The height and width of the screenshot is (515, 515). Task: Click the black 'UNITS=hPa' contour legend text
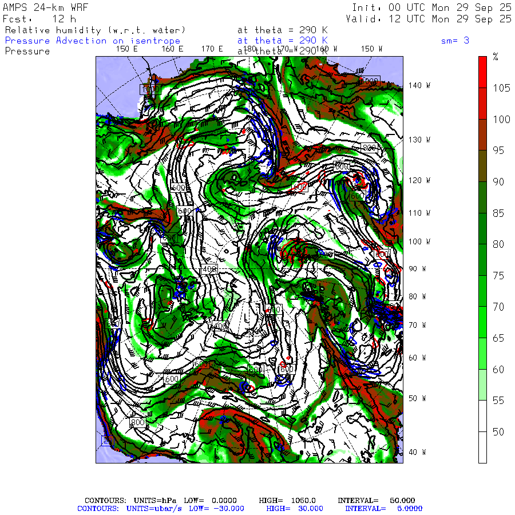pos(154,501)
